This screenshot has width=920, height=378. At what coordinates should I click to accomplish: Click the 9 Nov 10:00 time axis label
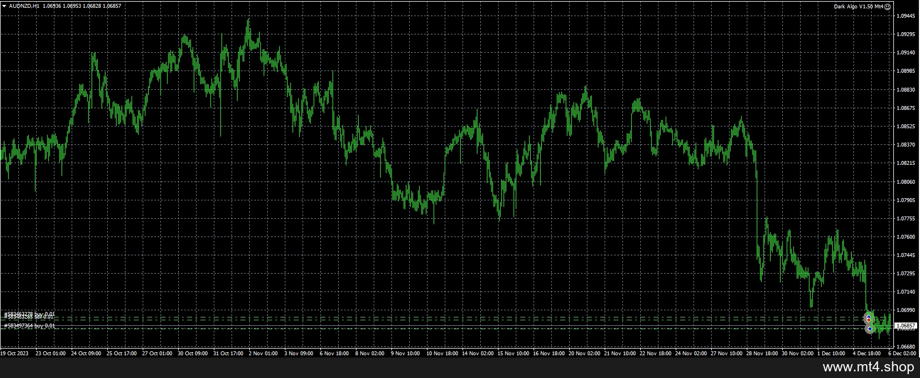(405, 353)
